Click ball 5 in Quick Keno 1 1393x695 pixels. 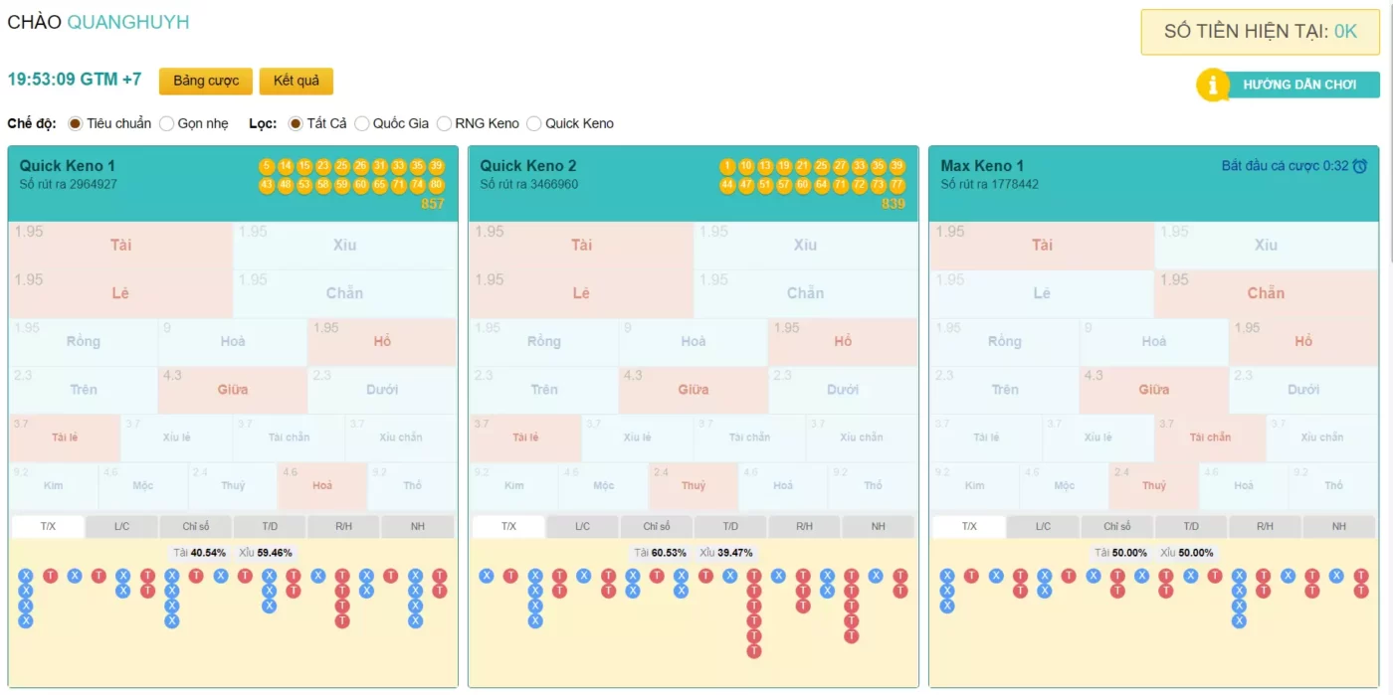[x=267, y=166]
